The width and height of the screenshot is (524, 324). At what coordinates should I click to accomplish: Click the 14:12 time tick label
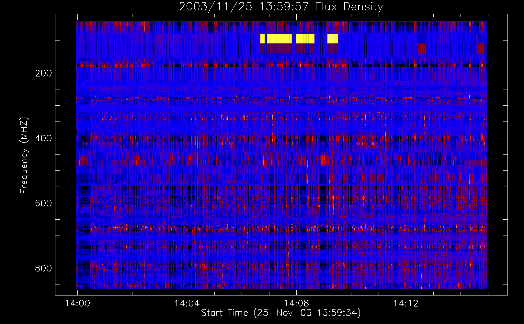tap(406, 303)
